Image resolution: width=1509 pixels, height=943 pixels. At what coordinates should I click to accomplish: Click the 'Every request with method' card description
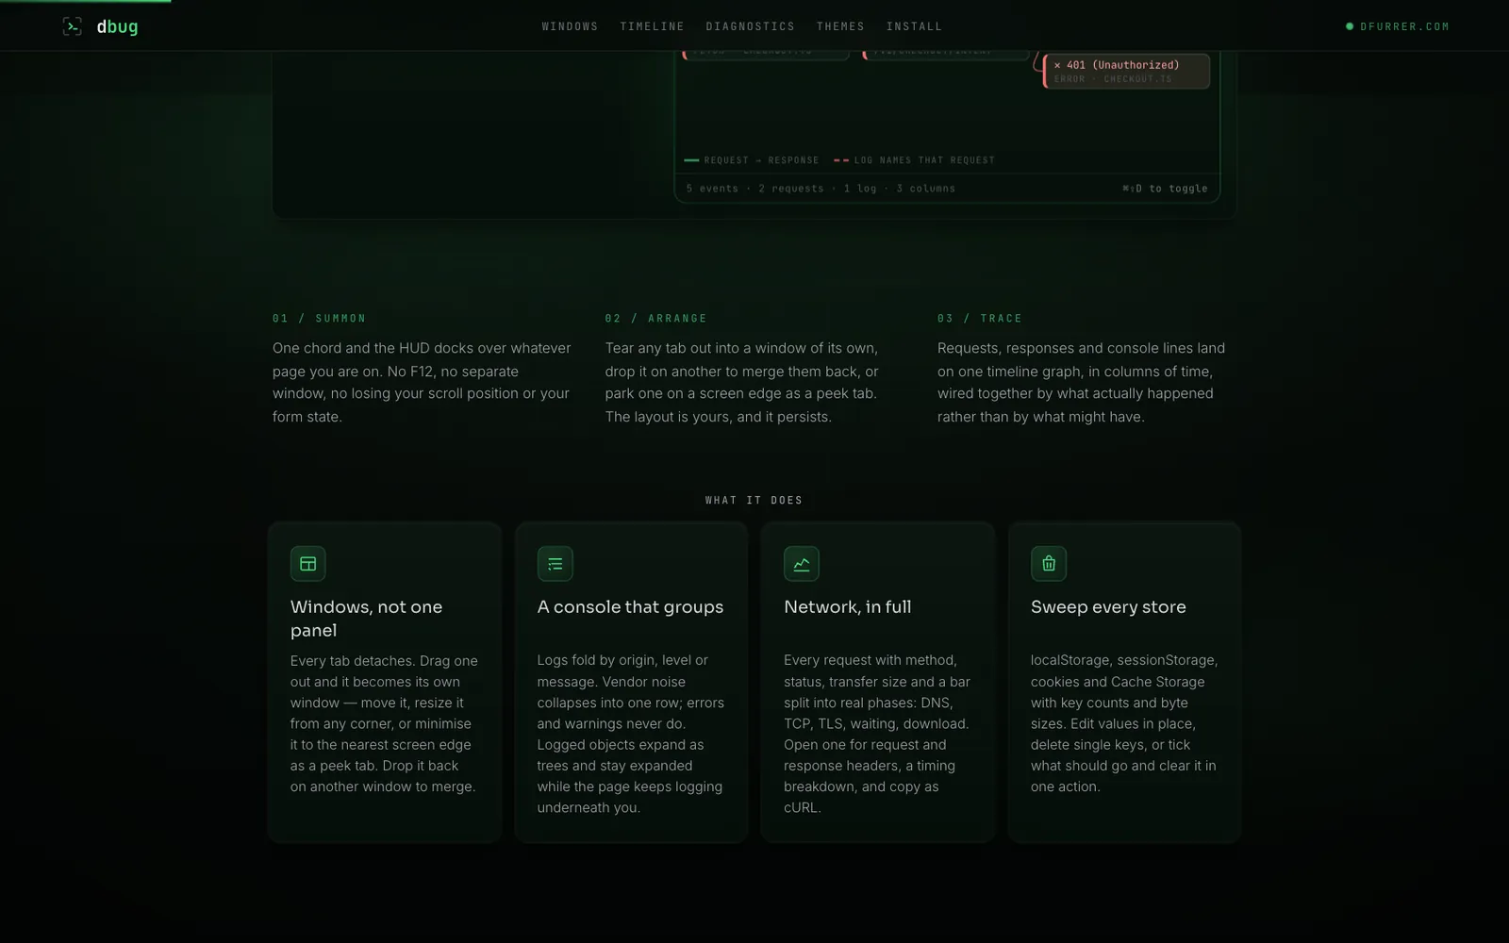(x=877, y=734)
